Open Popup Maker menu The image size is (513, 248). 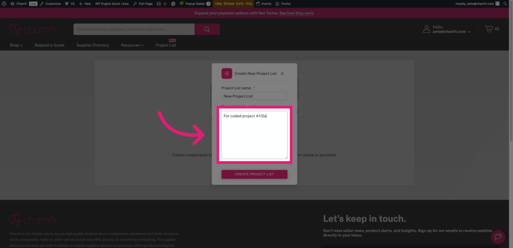click(x=195, y=4)
